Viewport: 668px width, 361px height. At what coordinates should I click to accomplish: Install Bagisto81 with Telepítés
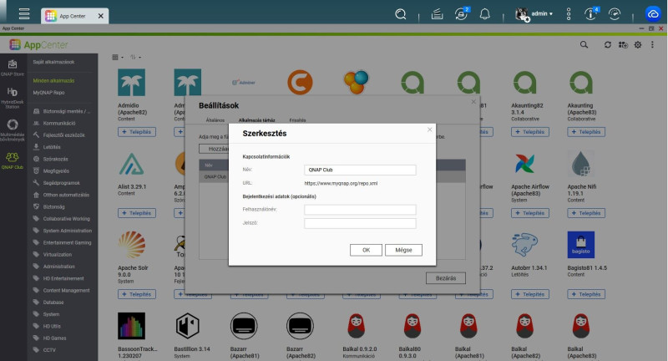pos(586,294)
